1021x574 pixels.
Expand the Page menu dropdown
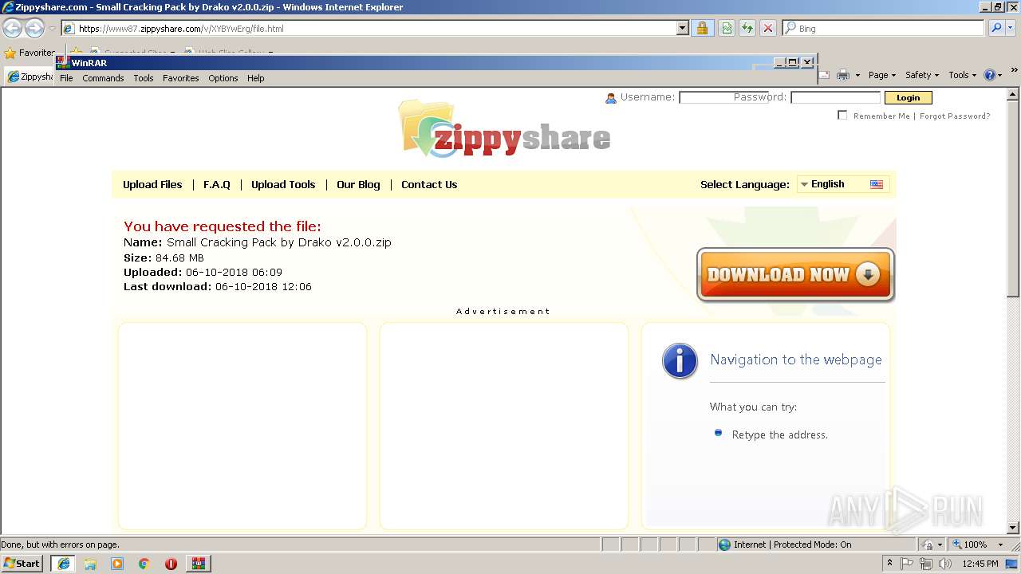click(x=882, y=75)
